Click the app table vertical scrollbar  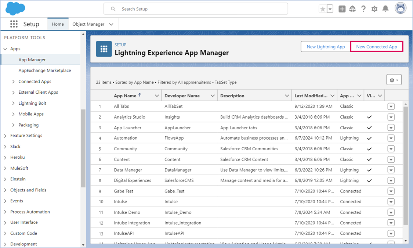[x=406, y=166]
